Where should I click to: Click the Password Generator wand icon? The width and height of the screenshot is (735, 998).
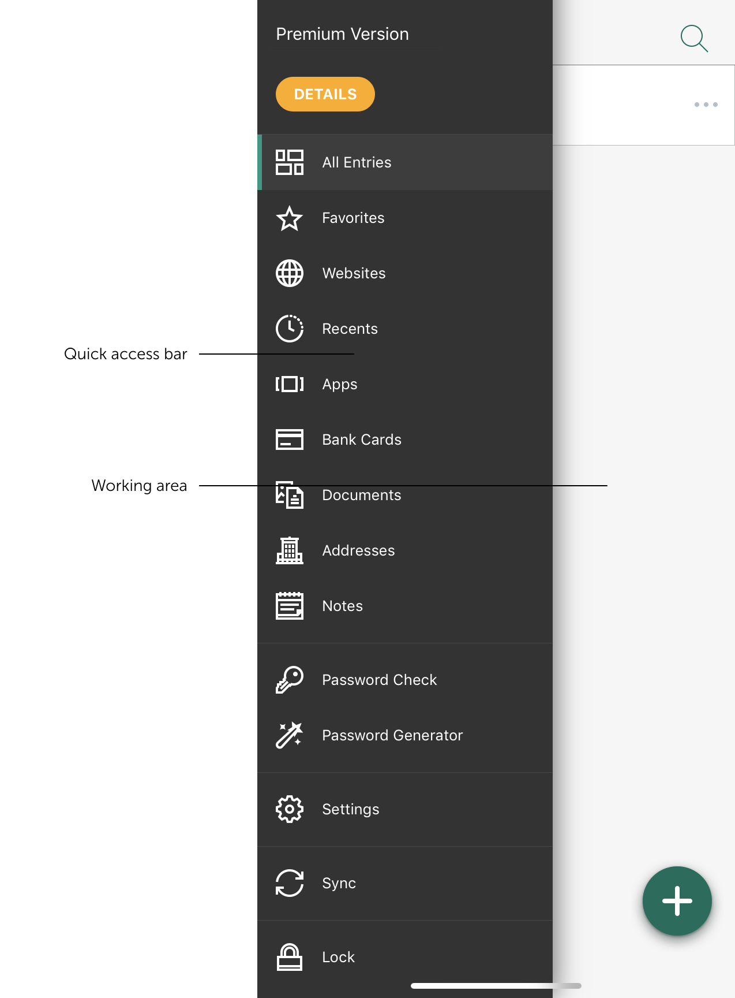(290, 735)
